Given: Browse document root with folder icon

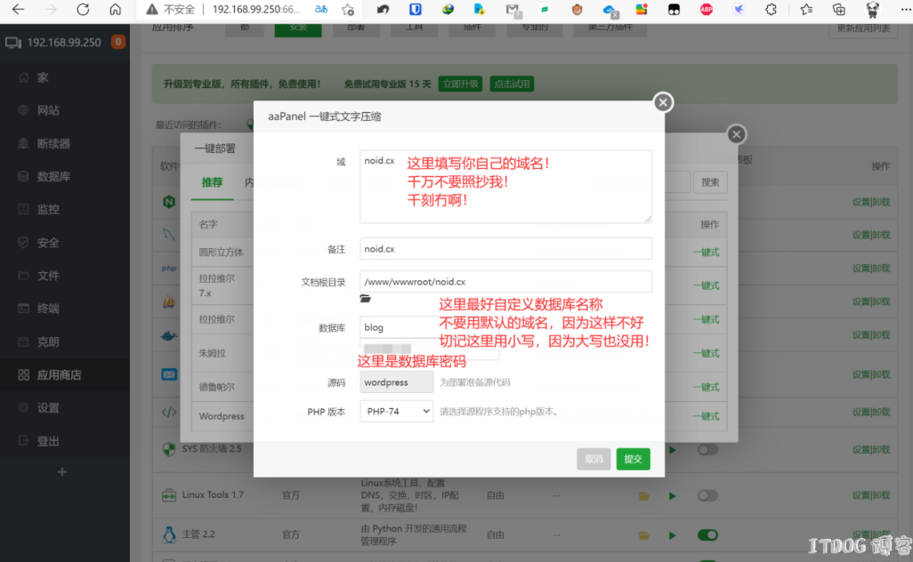Looking at the screenshot, I should pos(365,299).
